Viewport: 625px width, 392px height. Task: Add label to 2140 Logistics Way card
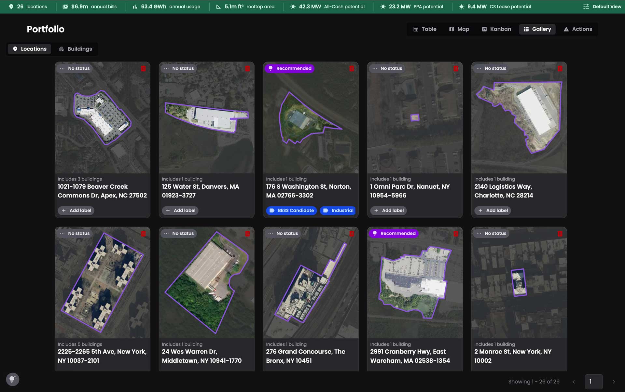point(493,210)
